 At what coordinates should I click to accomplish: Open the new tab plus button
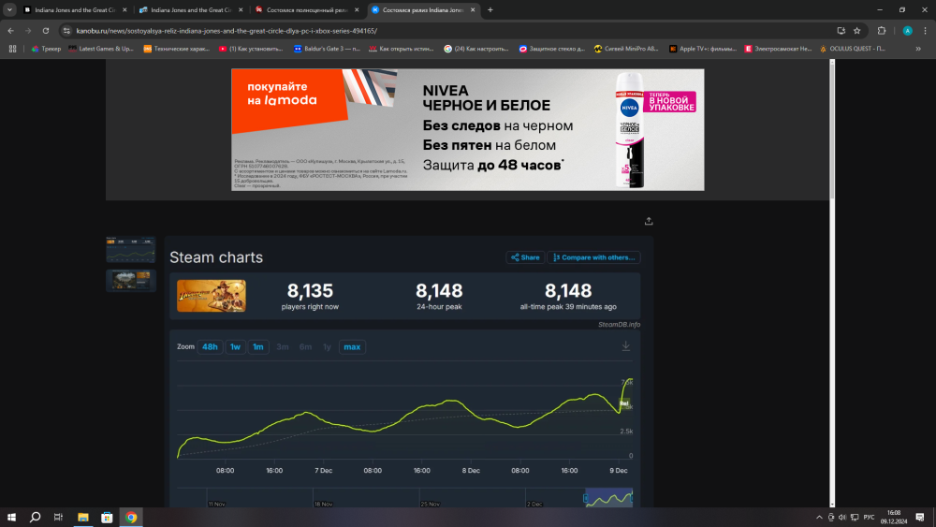[490, 9]
